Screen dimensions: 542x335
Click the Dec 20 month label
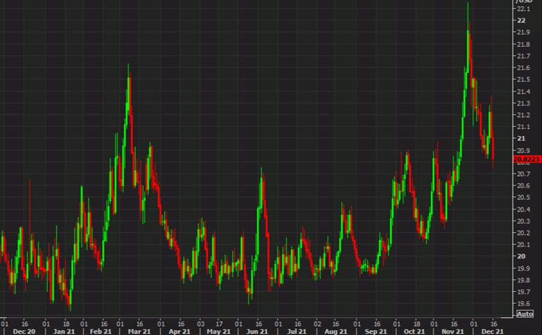(24, 331)
